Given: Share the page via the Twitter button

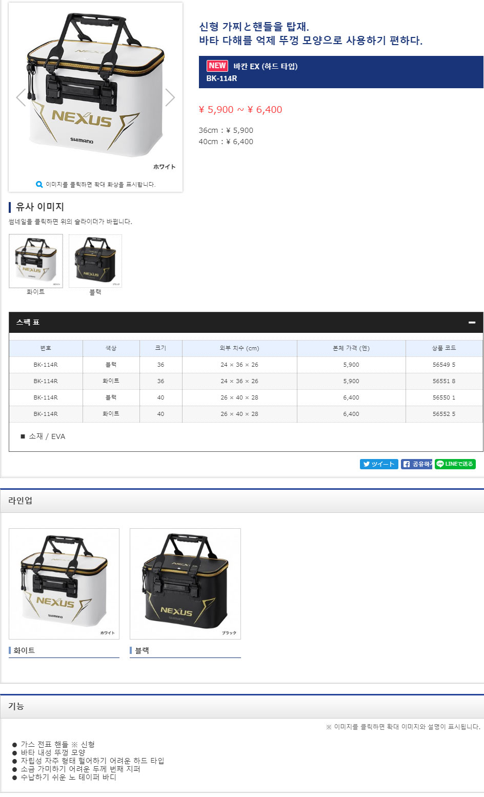Looking at the screenshot, I should point(379,464).
